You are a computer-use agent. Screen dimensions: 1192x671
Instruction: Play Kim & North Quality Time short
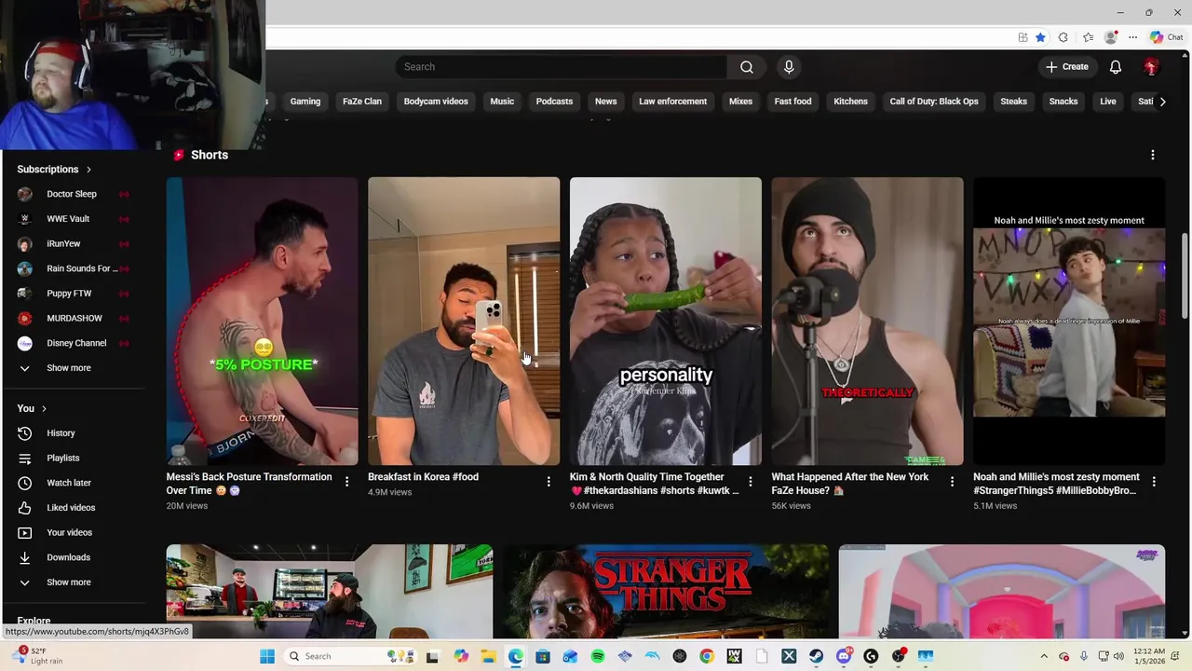pyautogui.click(x=666, y=321)
